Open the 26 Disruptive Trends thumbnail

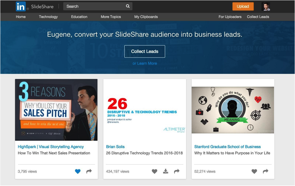(x=145, y=110)
